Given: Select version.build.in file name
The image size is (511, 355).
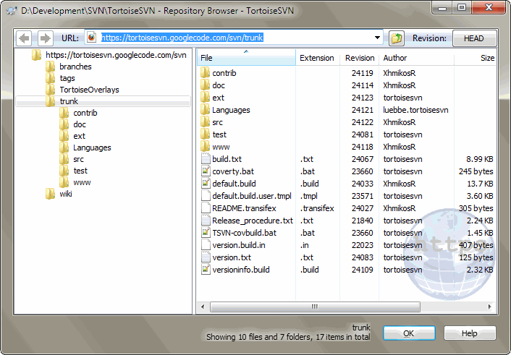Looking at the screenshot, I should point(239,245).
